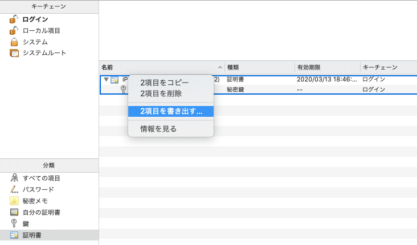Sort by 種類 column header
417x245 pixels.
(260, 68)
